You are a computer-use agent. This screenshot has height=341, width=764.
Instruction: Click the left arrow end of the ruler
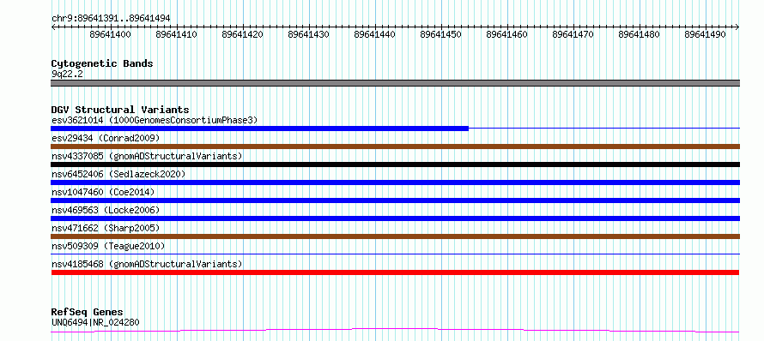click(53, 27)
